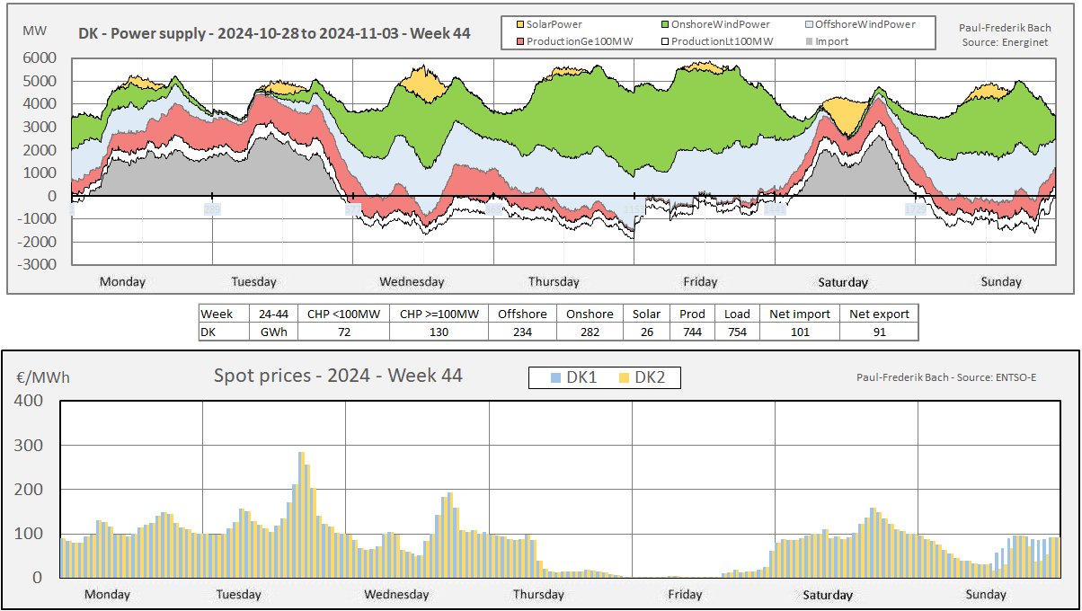Click the Net import value 101 cell

800,332
